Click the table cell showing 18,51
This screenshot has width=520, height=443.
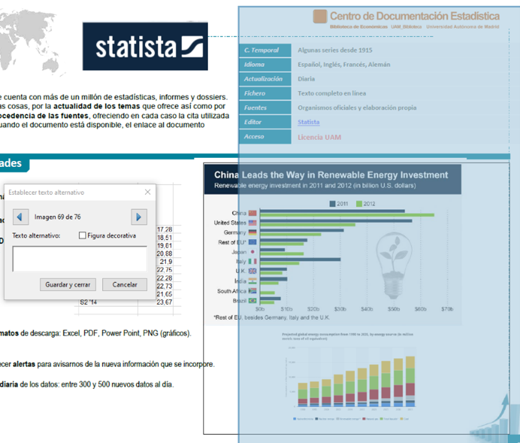[x=164, y=238]
